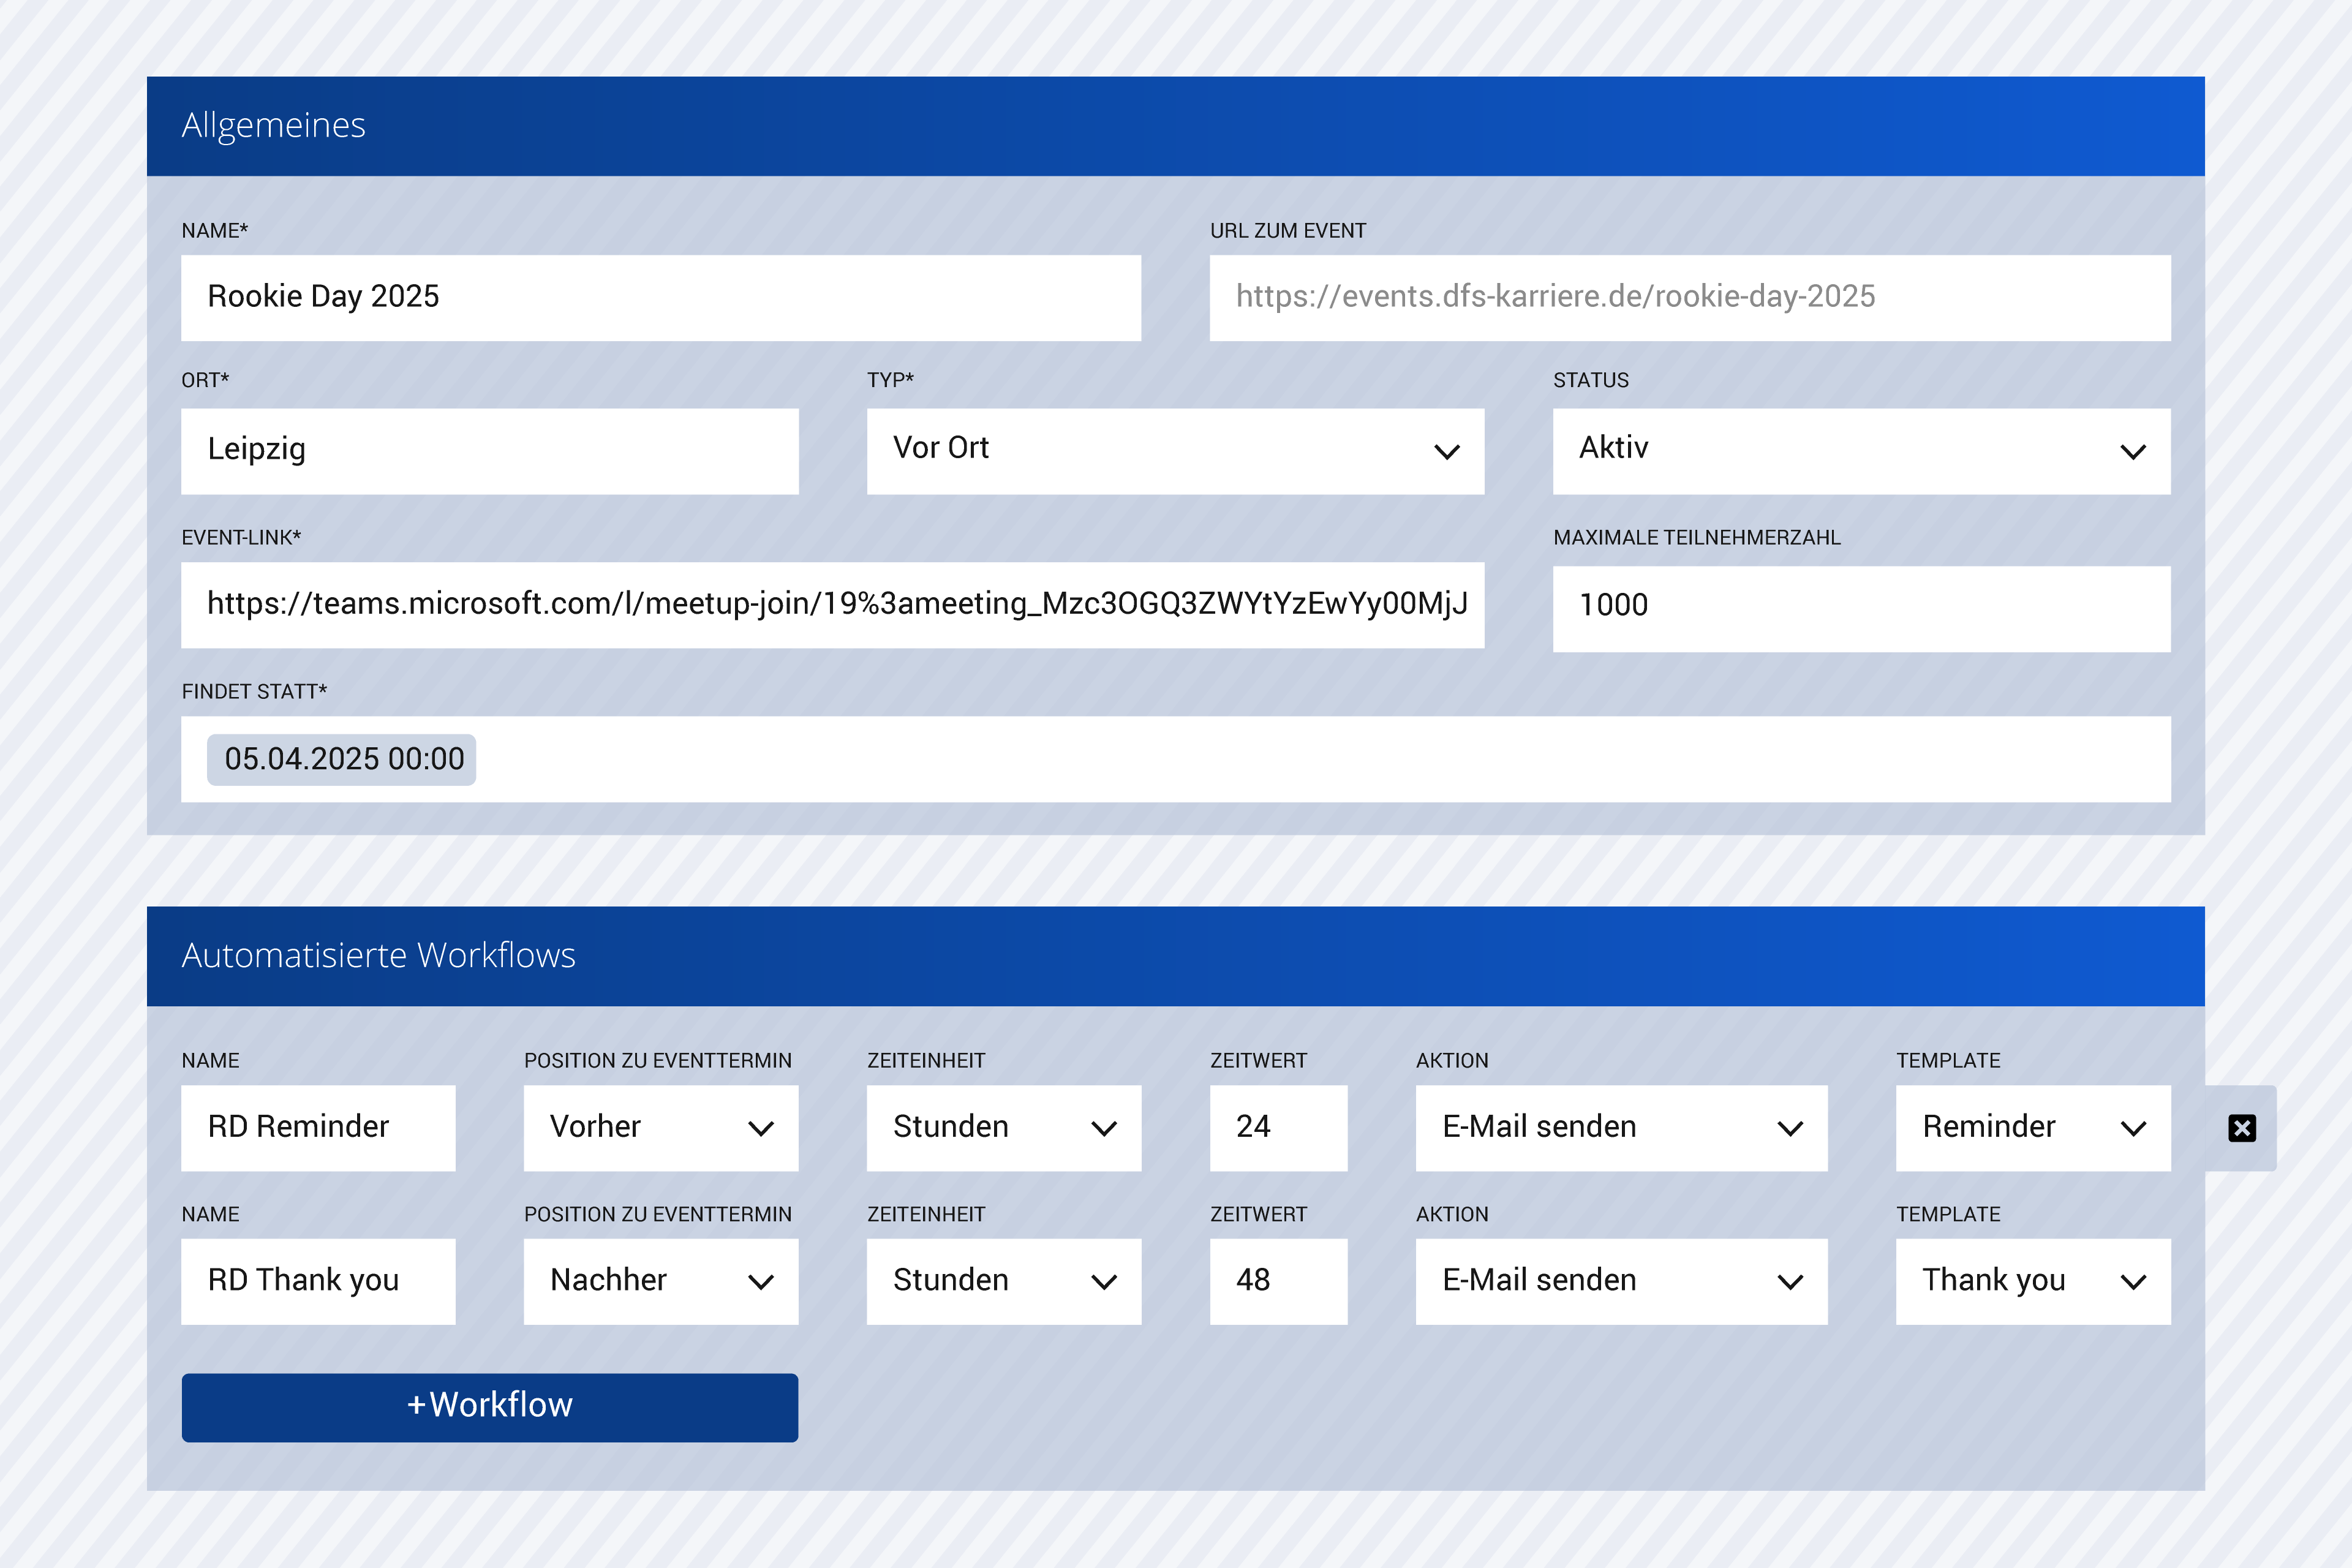
Task: Click the workflow name field RD Thank you
Action: pyautogui.click(x=317, y=1281)
